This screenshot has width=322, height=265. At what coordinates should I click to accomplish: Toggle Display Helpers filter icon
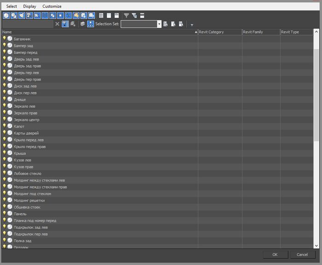[x=37, y=15]
